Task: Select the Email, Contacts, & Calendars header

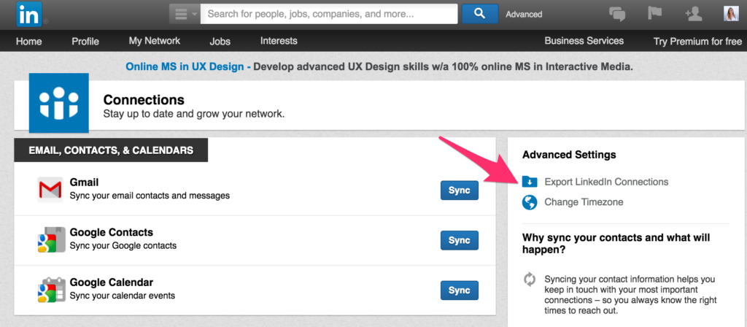Action: (111, 150)
